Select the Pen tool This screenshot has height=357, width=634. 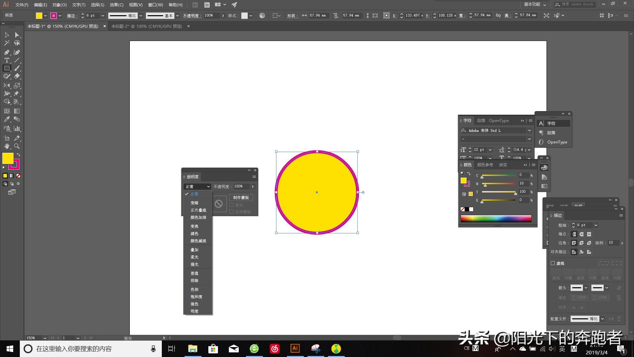pos(7,52)
